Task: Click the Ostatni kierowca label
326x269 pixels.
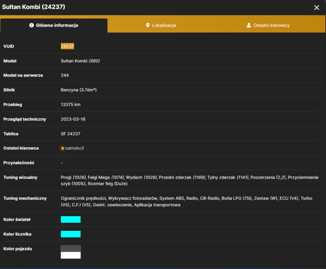Action: (21, 148)
